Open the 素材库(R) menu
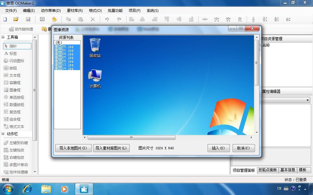The height and width of the screenshot is (195, 313). [75, 11]
